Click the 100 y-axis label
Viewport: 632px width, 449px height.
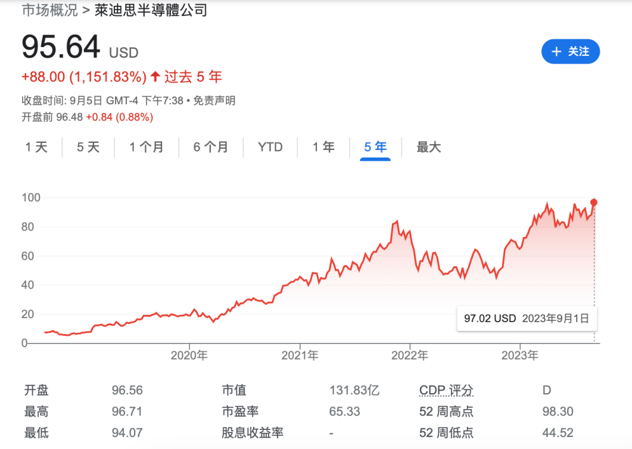31,198
